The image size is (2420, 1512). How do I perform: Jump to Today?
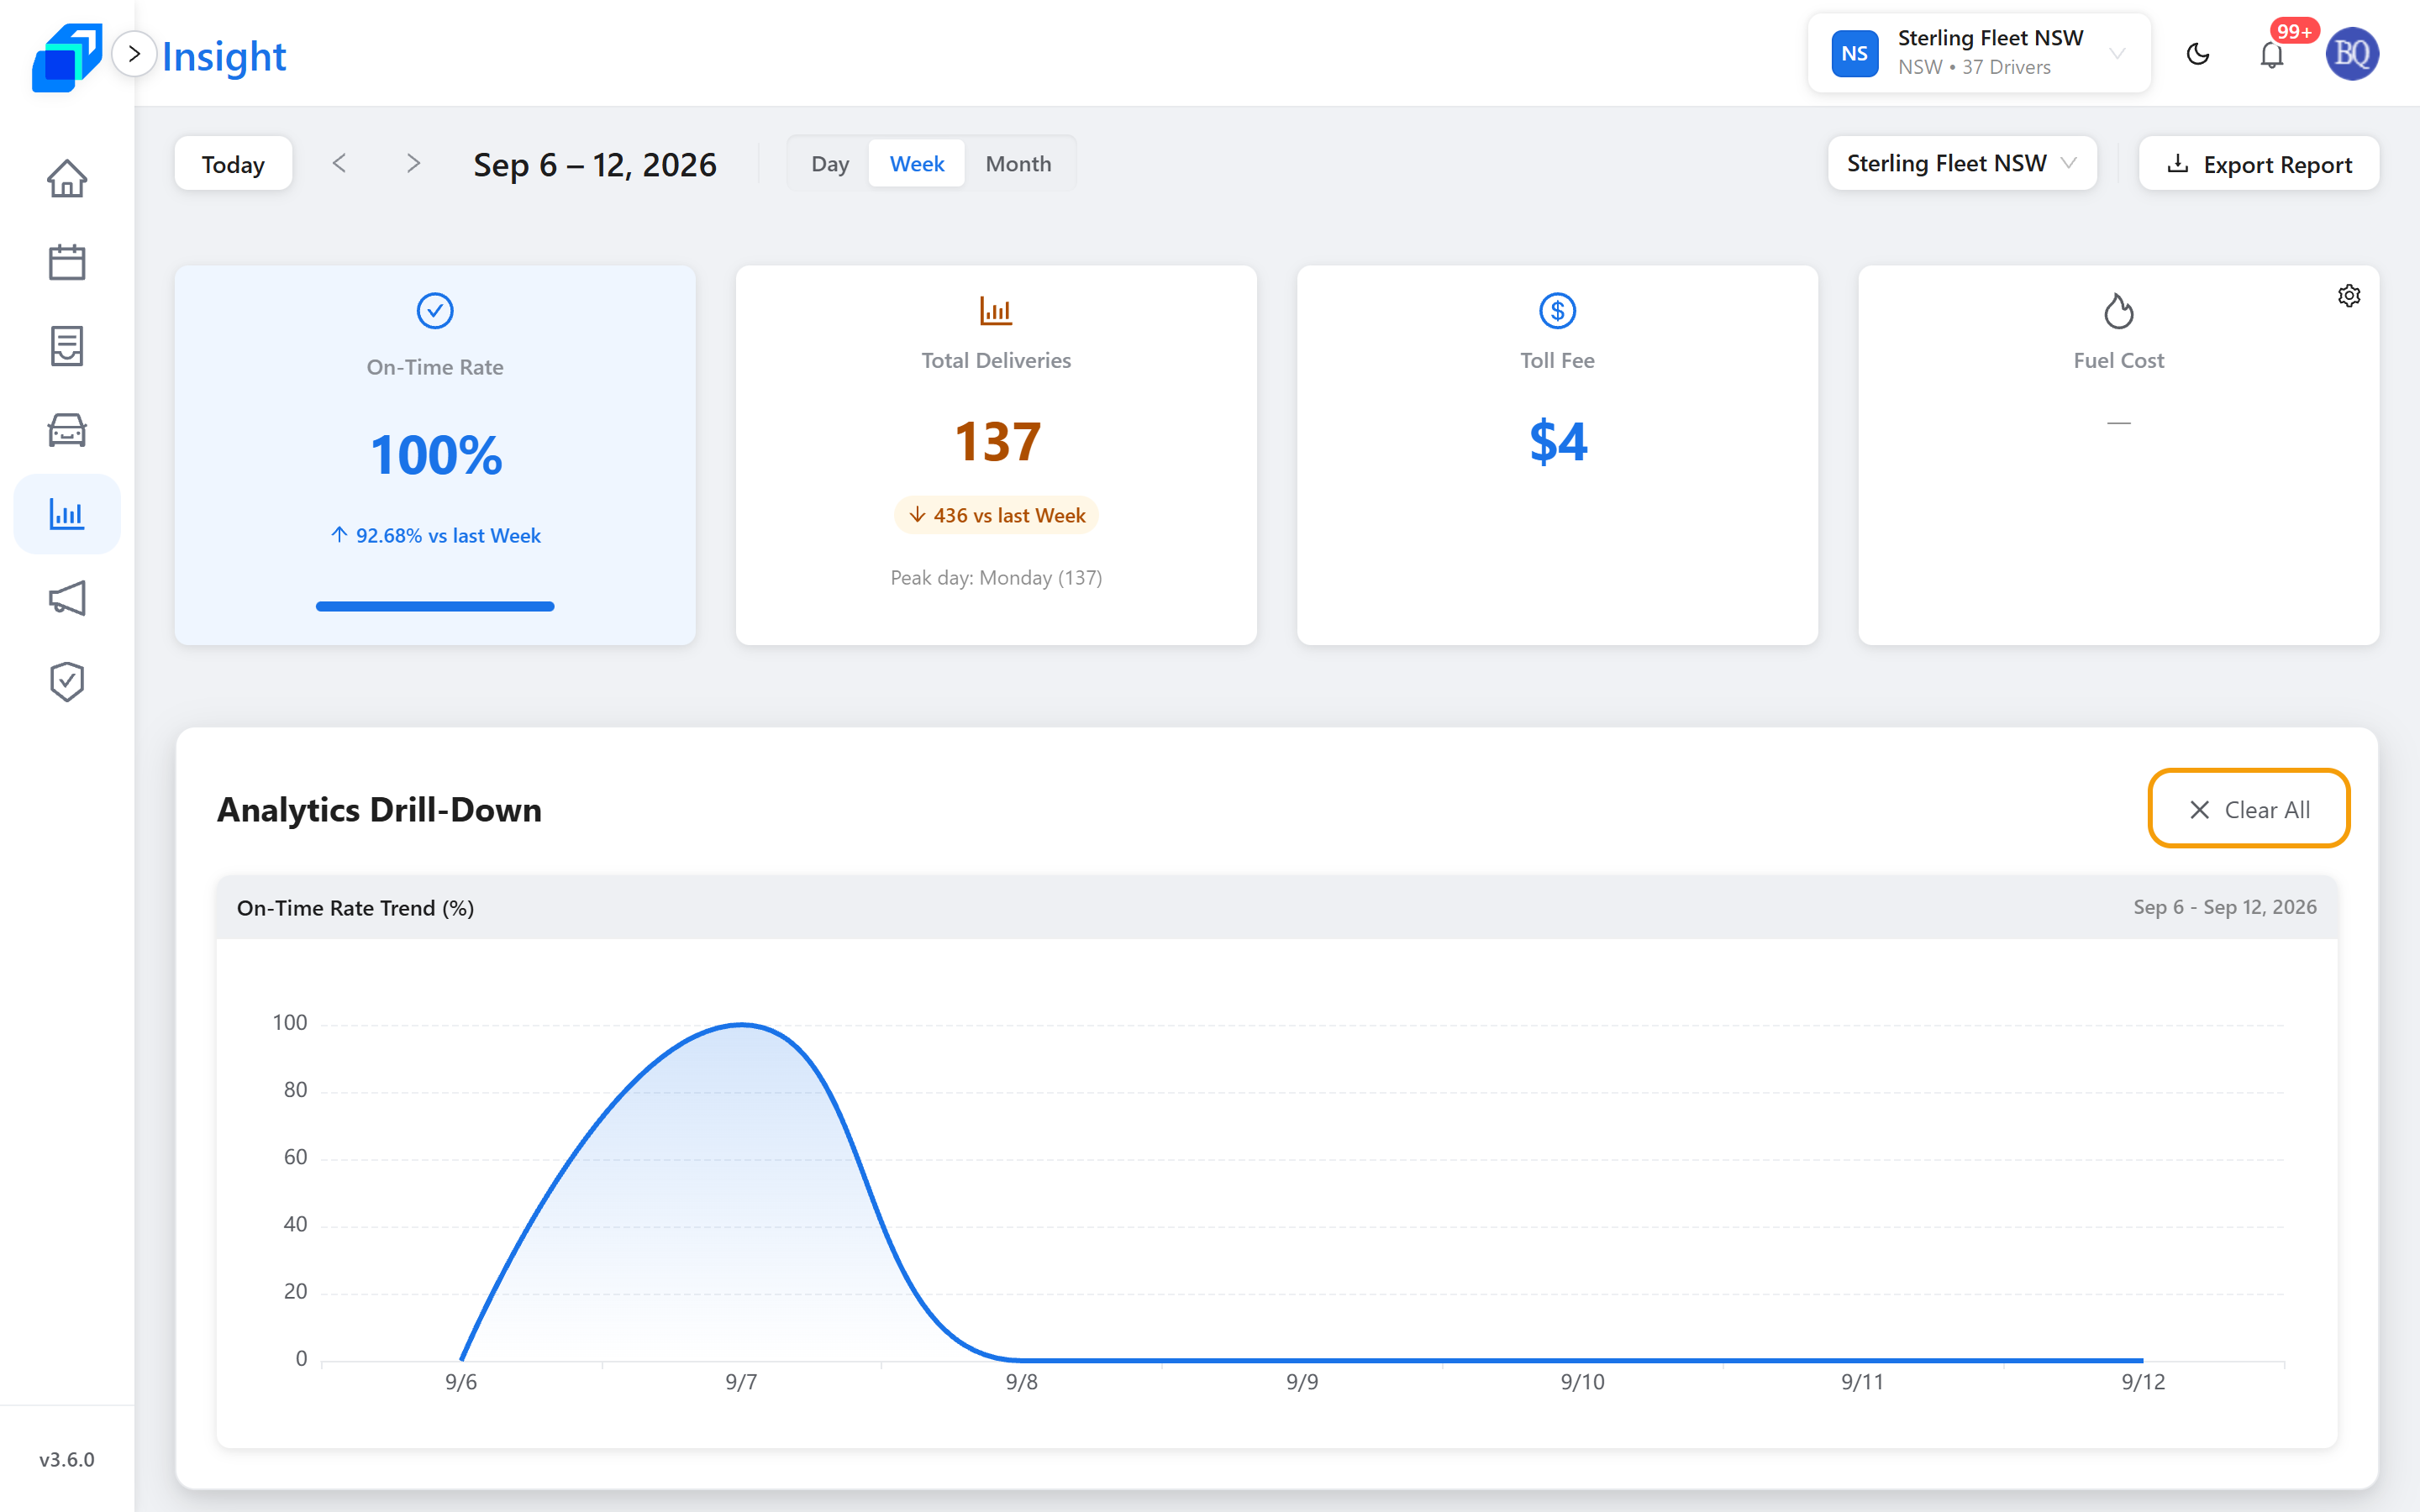(x=233, y=164)
